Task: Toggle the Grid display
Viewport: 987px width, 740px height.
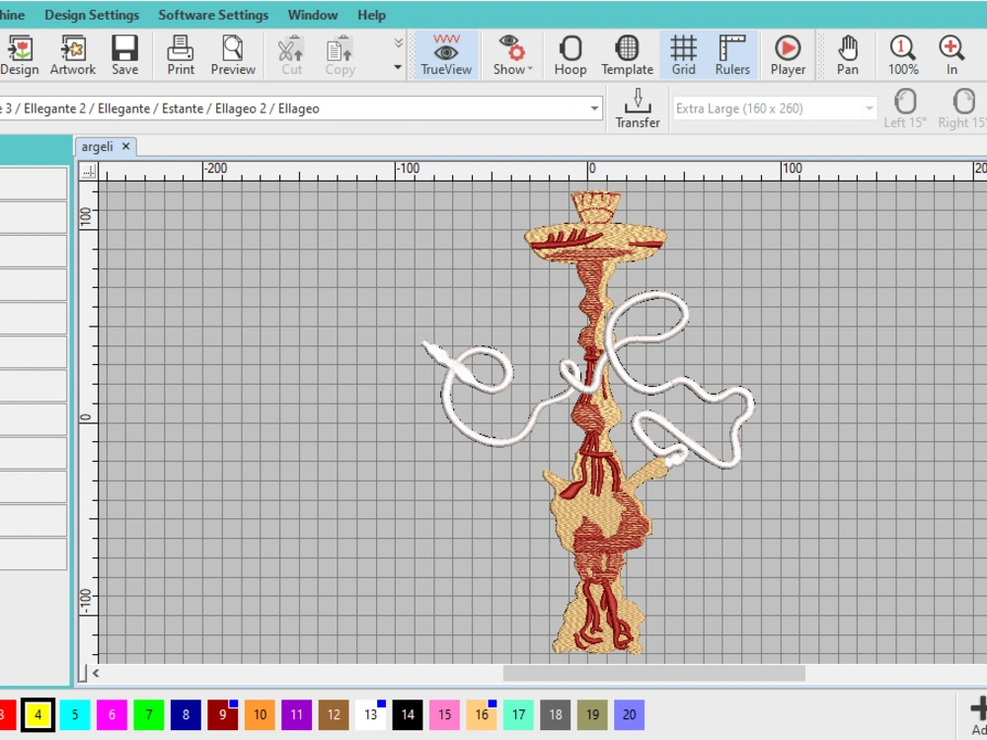Action: click(x=683, y=55)
